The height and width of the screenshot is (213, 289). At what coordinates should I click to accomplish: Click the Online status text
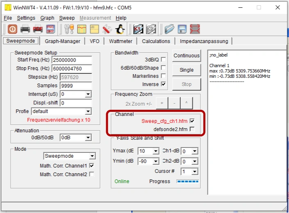(122, 181)
